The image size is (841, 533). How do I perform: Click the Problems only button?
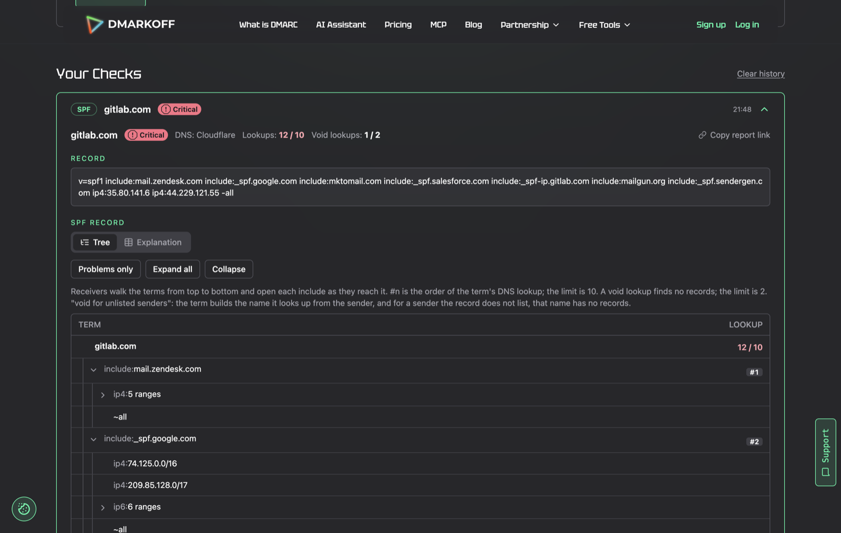pyautogui.click(x=106, y=269)
